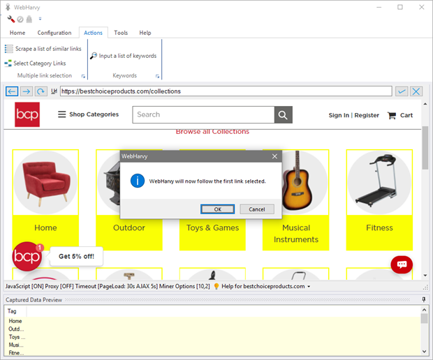This screenshot has height=360, width=433.
Task: Expand the Multiple link selection group launcher
Action: (83, 76)
